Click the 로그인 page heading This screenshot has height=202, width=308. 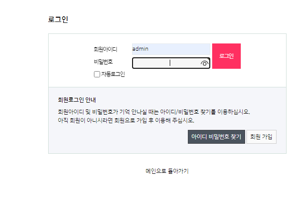point(58,19)
